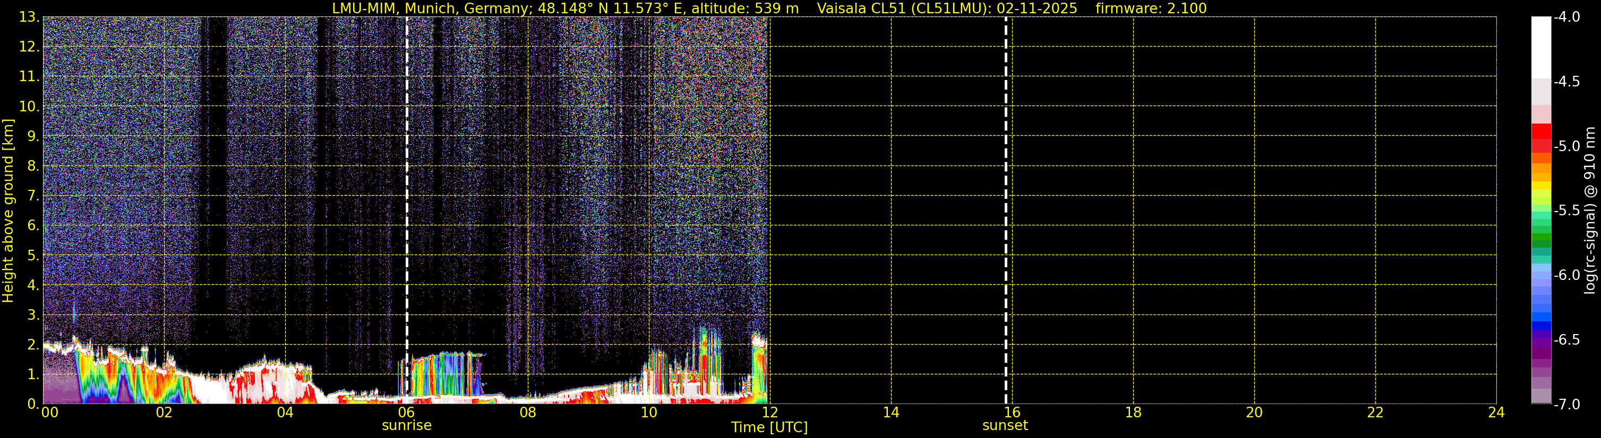Click the '-7.0' colorbar tick label
1601x438 pixels.
(x=1567, y=404)
